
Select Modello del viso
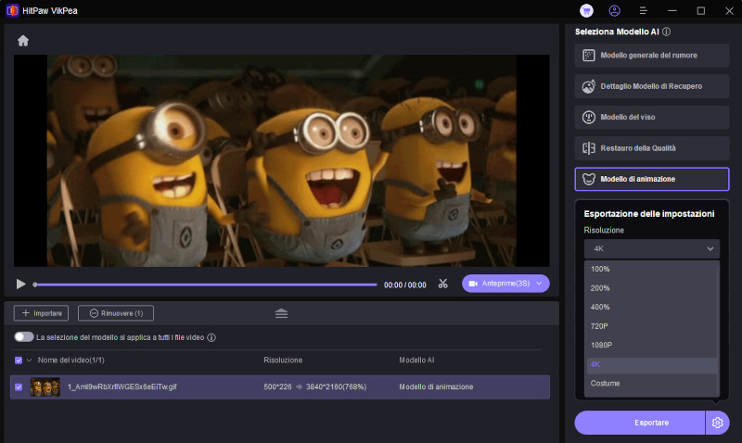pyautogui.click(x=652, y=118)
